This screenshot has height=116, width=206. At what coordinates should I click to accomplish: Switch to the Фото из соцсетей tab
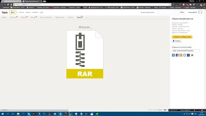[46, 17]
